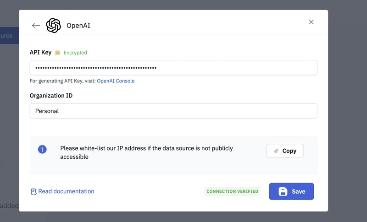This screenshot has width=367, height=222.
Task: Copy the IP address with the Copy button
Action: [x=285, y=151]
